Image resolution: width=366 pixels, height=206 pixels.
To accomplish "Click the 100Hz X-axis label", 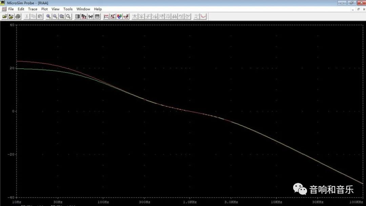I will coord(103,202).
